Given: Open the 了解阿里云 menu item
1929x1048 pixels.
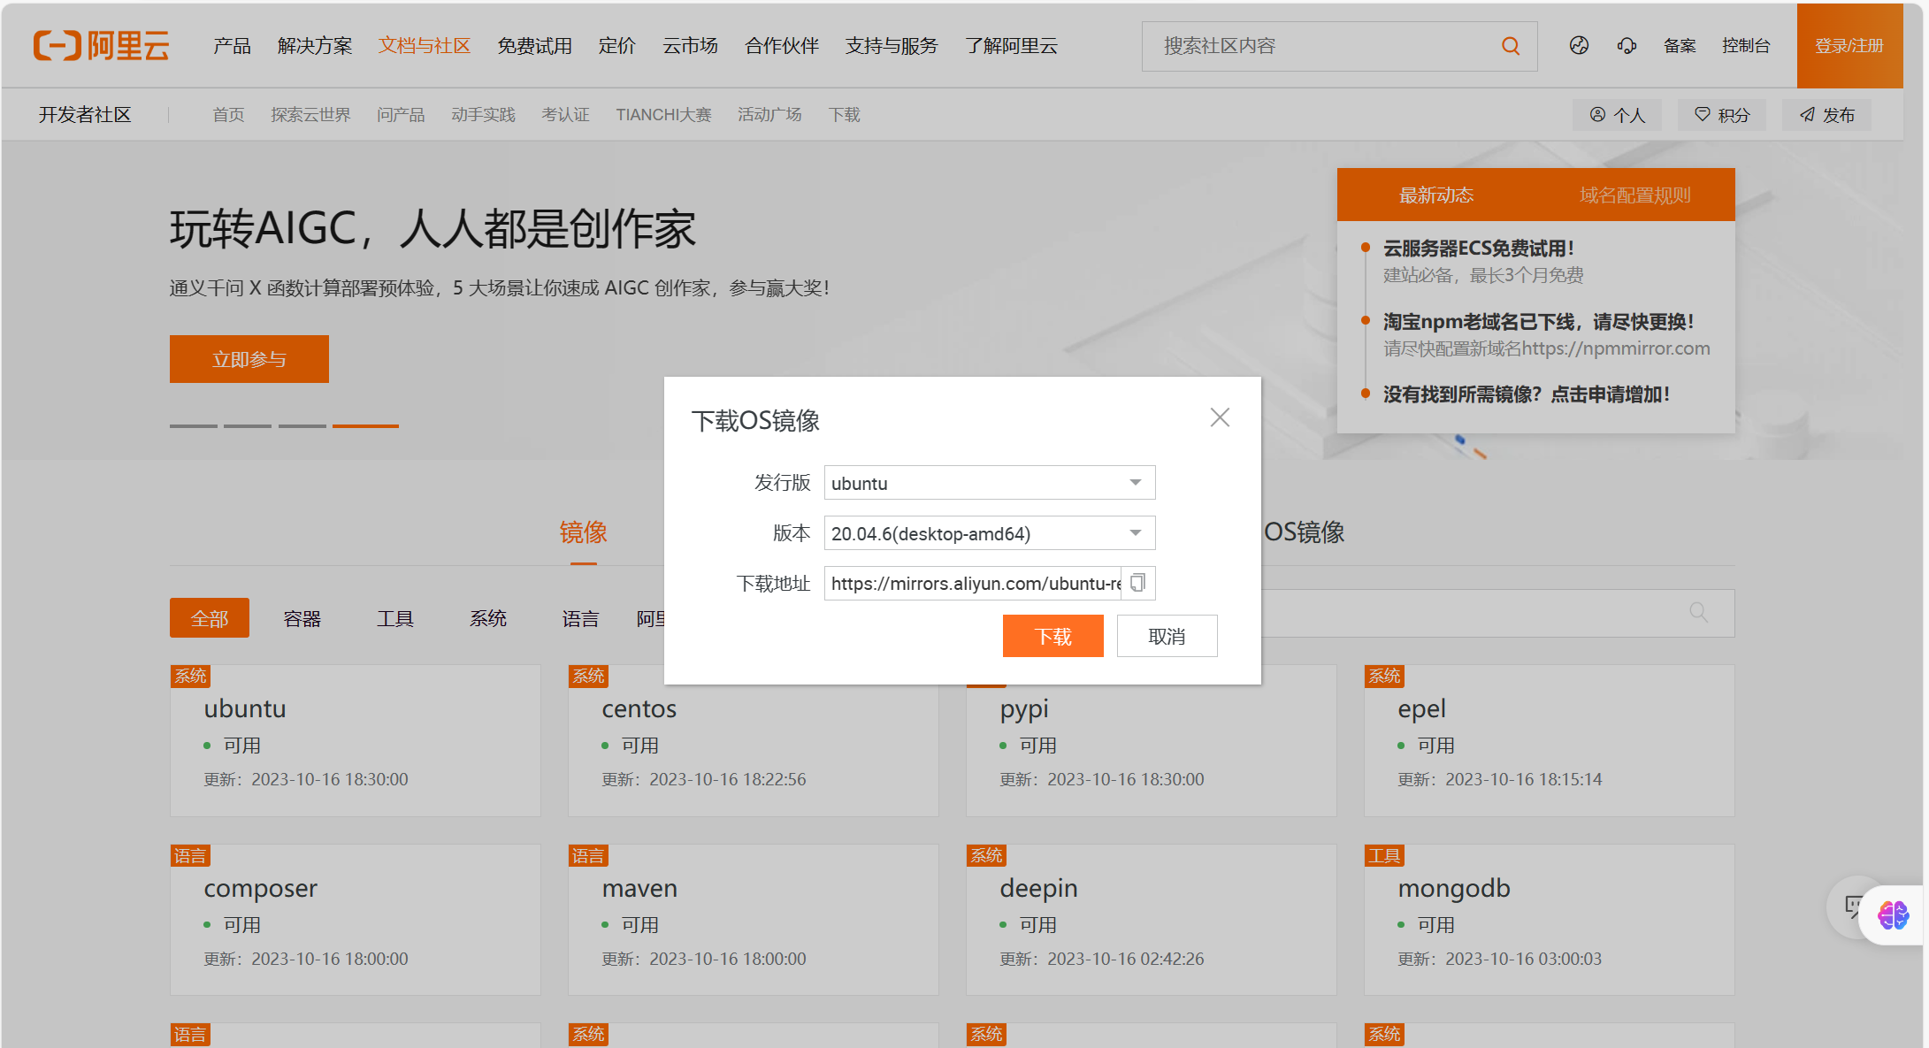Looking at the screenshot, I should point(1011,45).
